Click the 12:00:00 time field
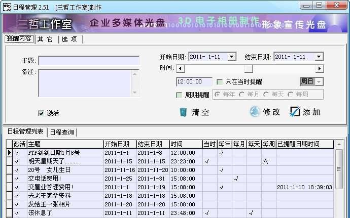350x218 pixels. click(194, 82)
